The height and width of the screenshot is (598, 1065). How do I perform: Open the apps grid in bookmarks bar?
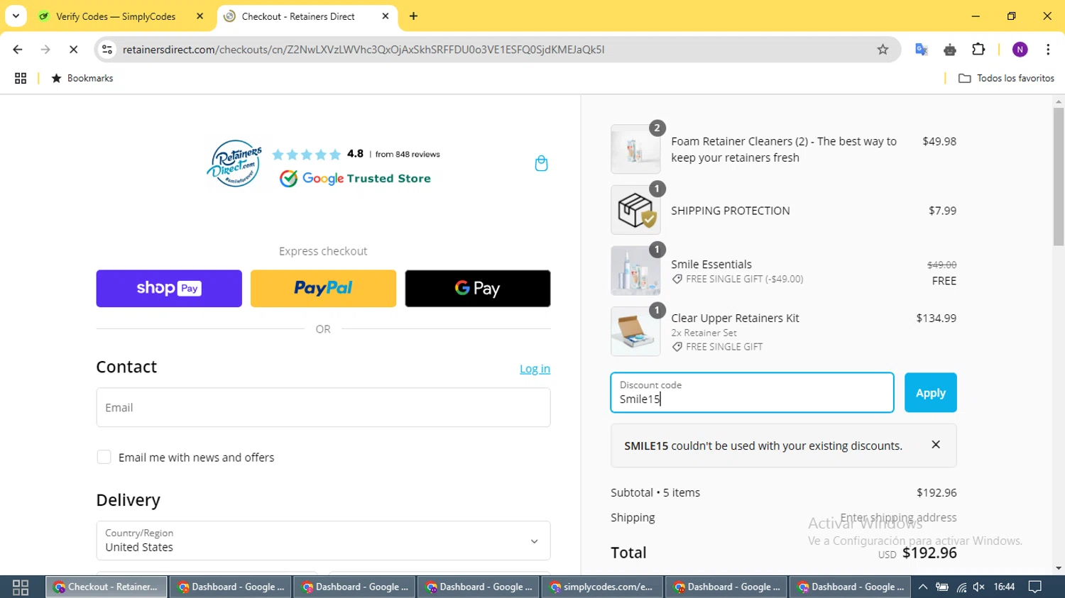tap(21, 78)
